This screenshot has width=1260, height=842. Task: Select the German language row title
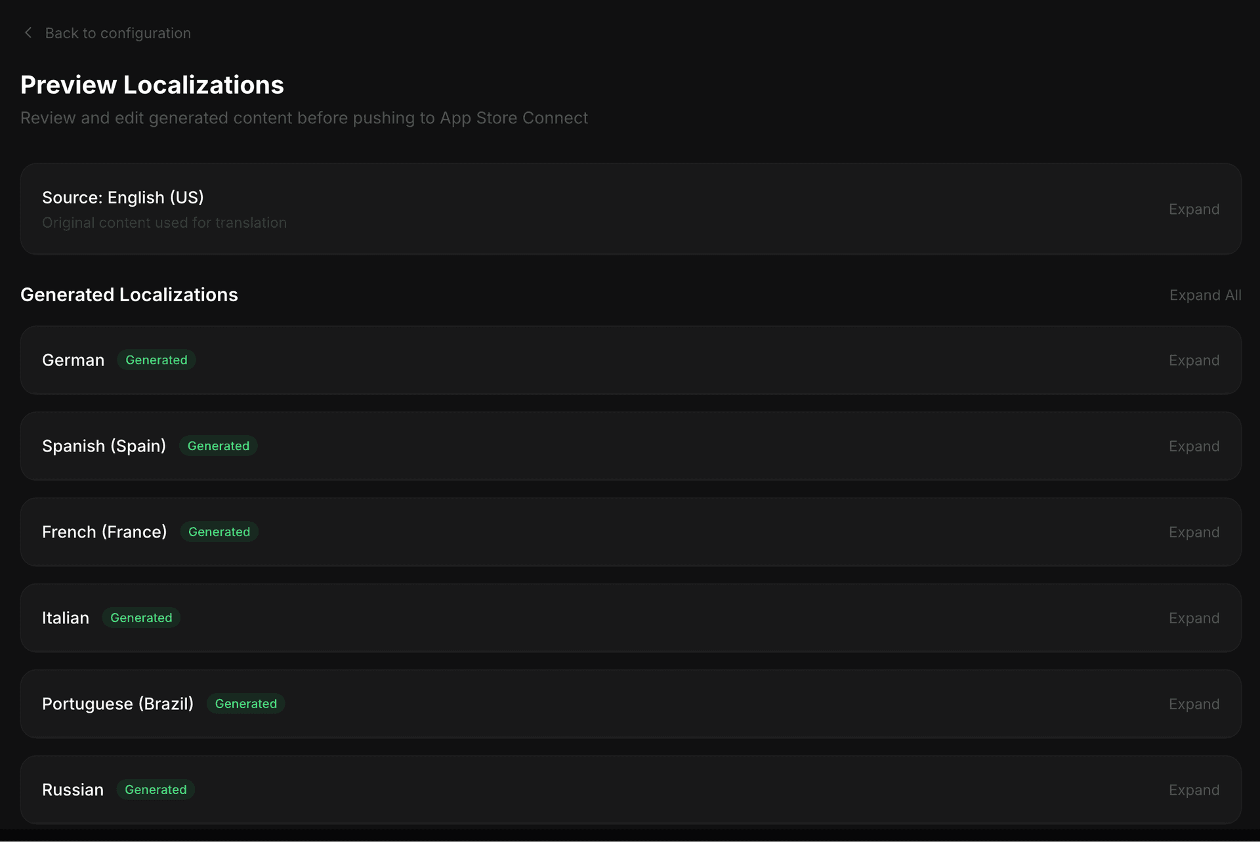coord(73,360)
